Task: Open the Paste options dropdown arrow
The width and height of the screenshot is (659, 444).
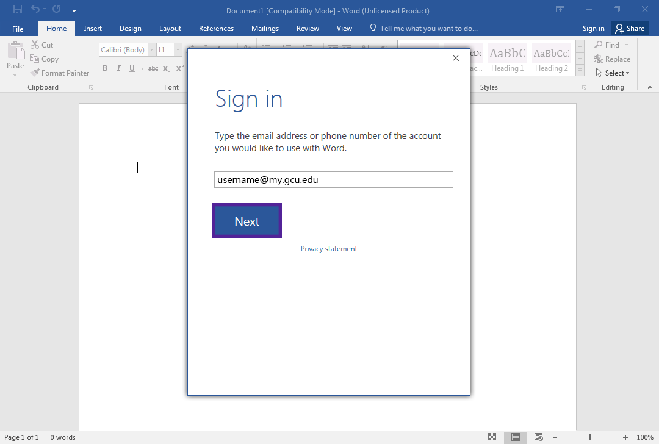Action: pyautogui.click(x=15, y=75)
